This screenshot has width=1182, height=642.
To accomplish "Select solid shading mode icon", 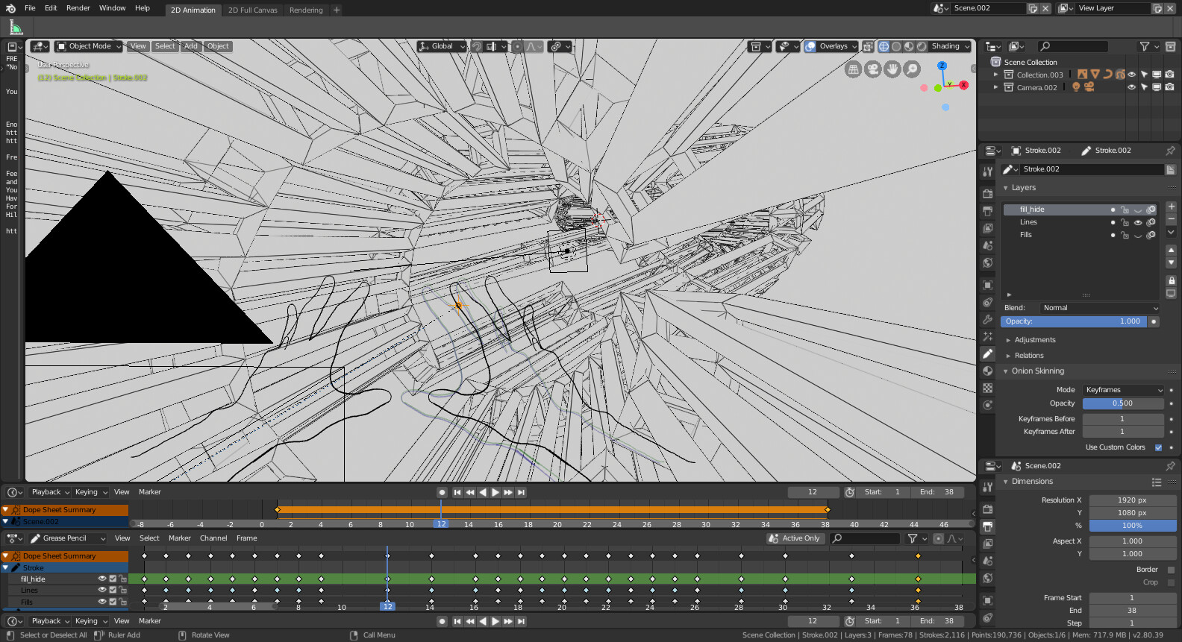I will click(x=896, y=46).
